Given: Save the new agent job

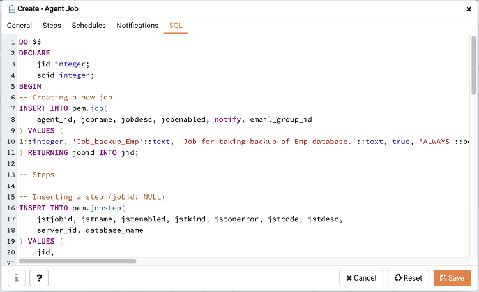Looking at the screenshot, I should 452,278.
